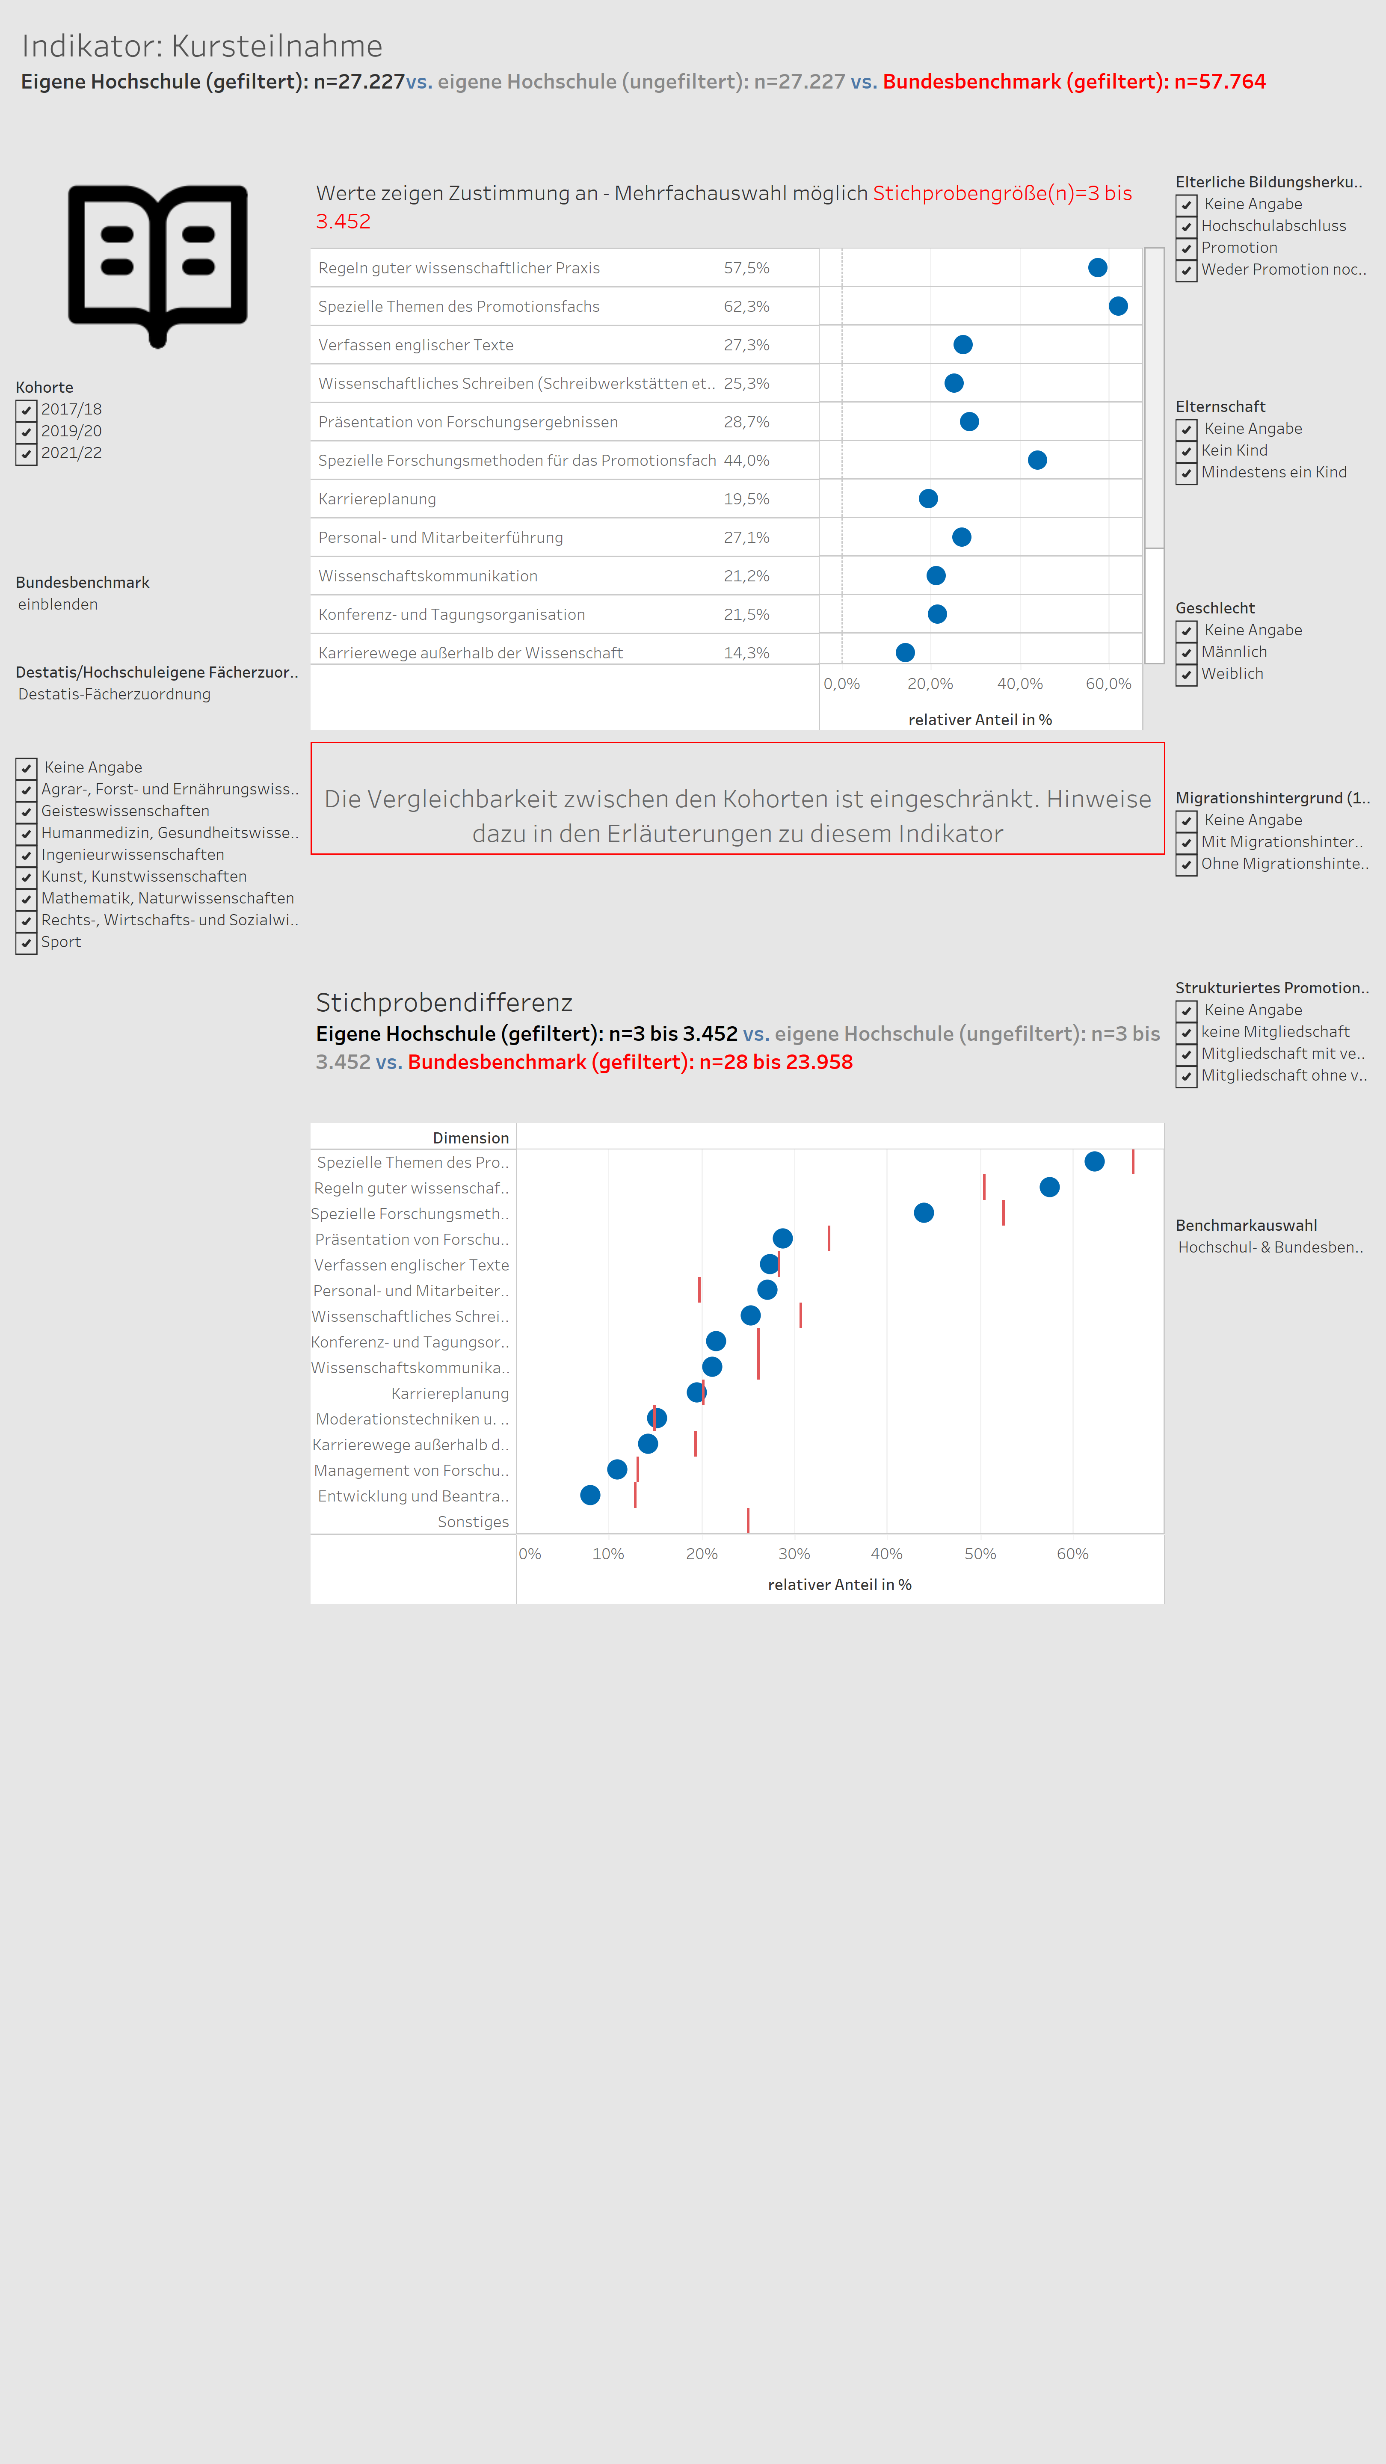This screenshot has height=2464, width=1386.
Task: Click the blue dot for Spezielle Forschungsmeth..
Action: point(923,1213)
